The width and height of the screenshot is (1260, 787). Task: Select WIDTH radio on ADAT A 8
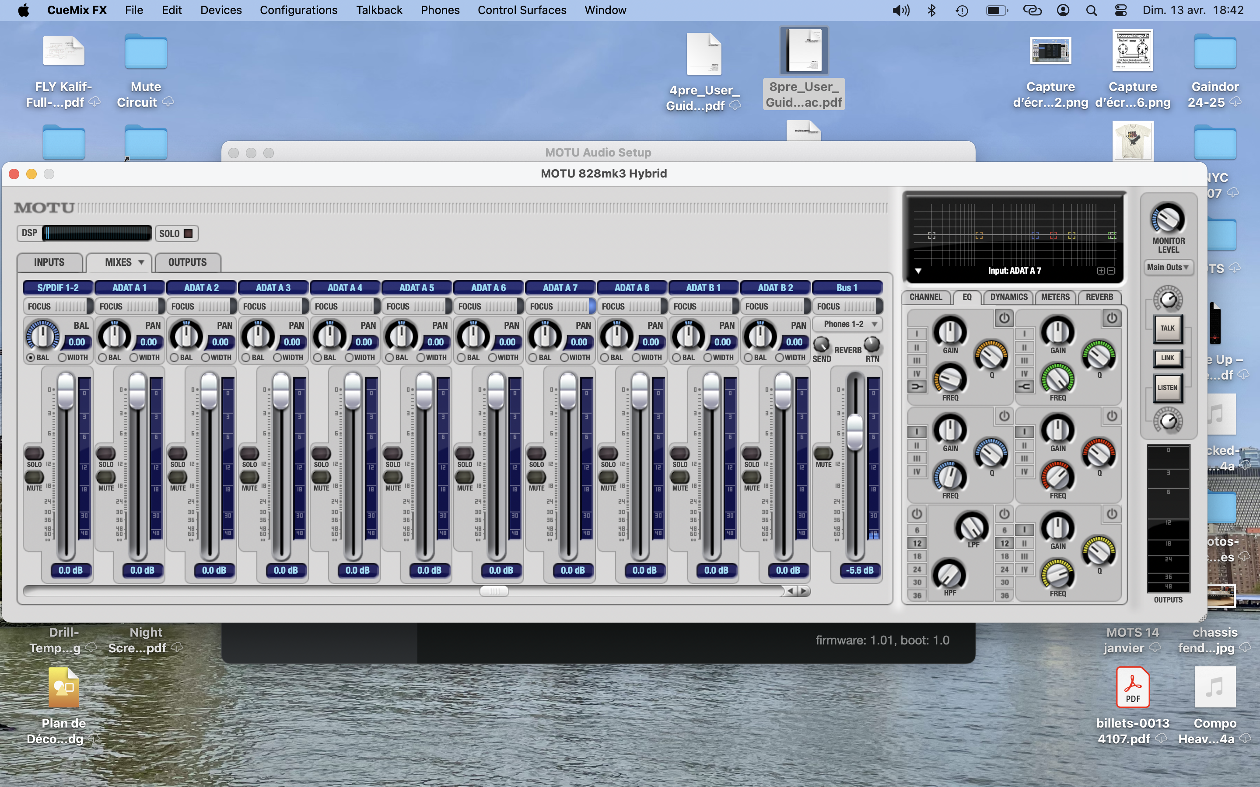(636, 358)
